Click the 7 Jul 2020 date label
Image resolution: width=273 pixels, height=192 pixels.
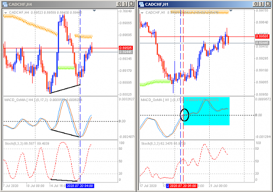11,186
